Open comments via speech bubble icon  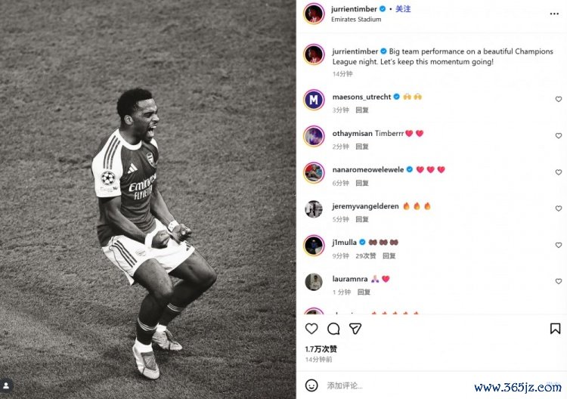click(x=333, y=329)
